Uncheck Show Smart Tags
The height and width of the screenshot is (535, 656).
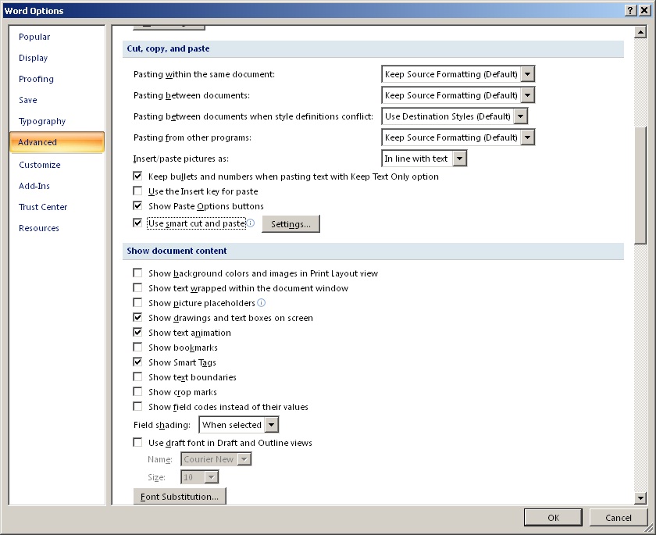coord(137,362)
